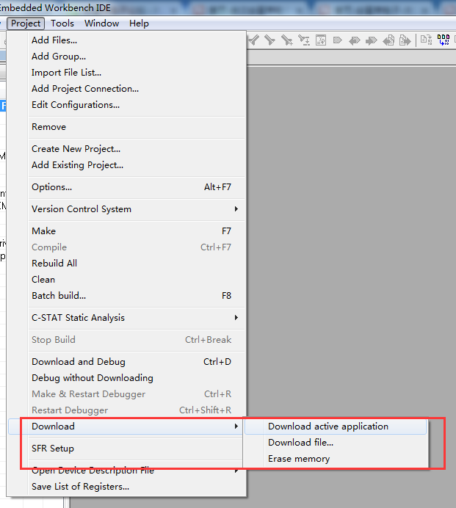Click the Previous Bookmark left-arrow icon
The image size is (456, 508).
[x=354, y=40]
